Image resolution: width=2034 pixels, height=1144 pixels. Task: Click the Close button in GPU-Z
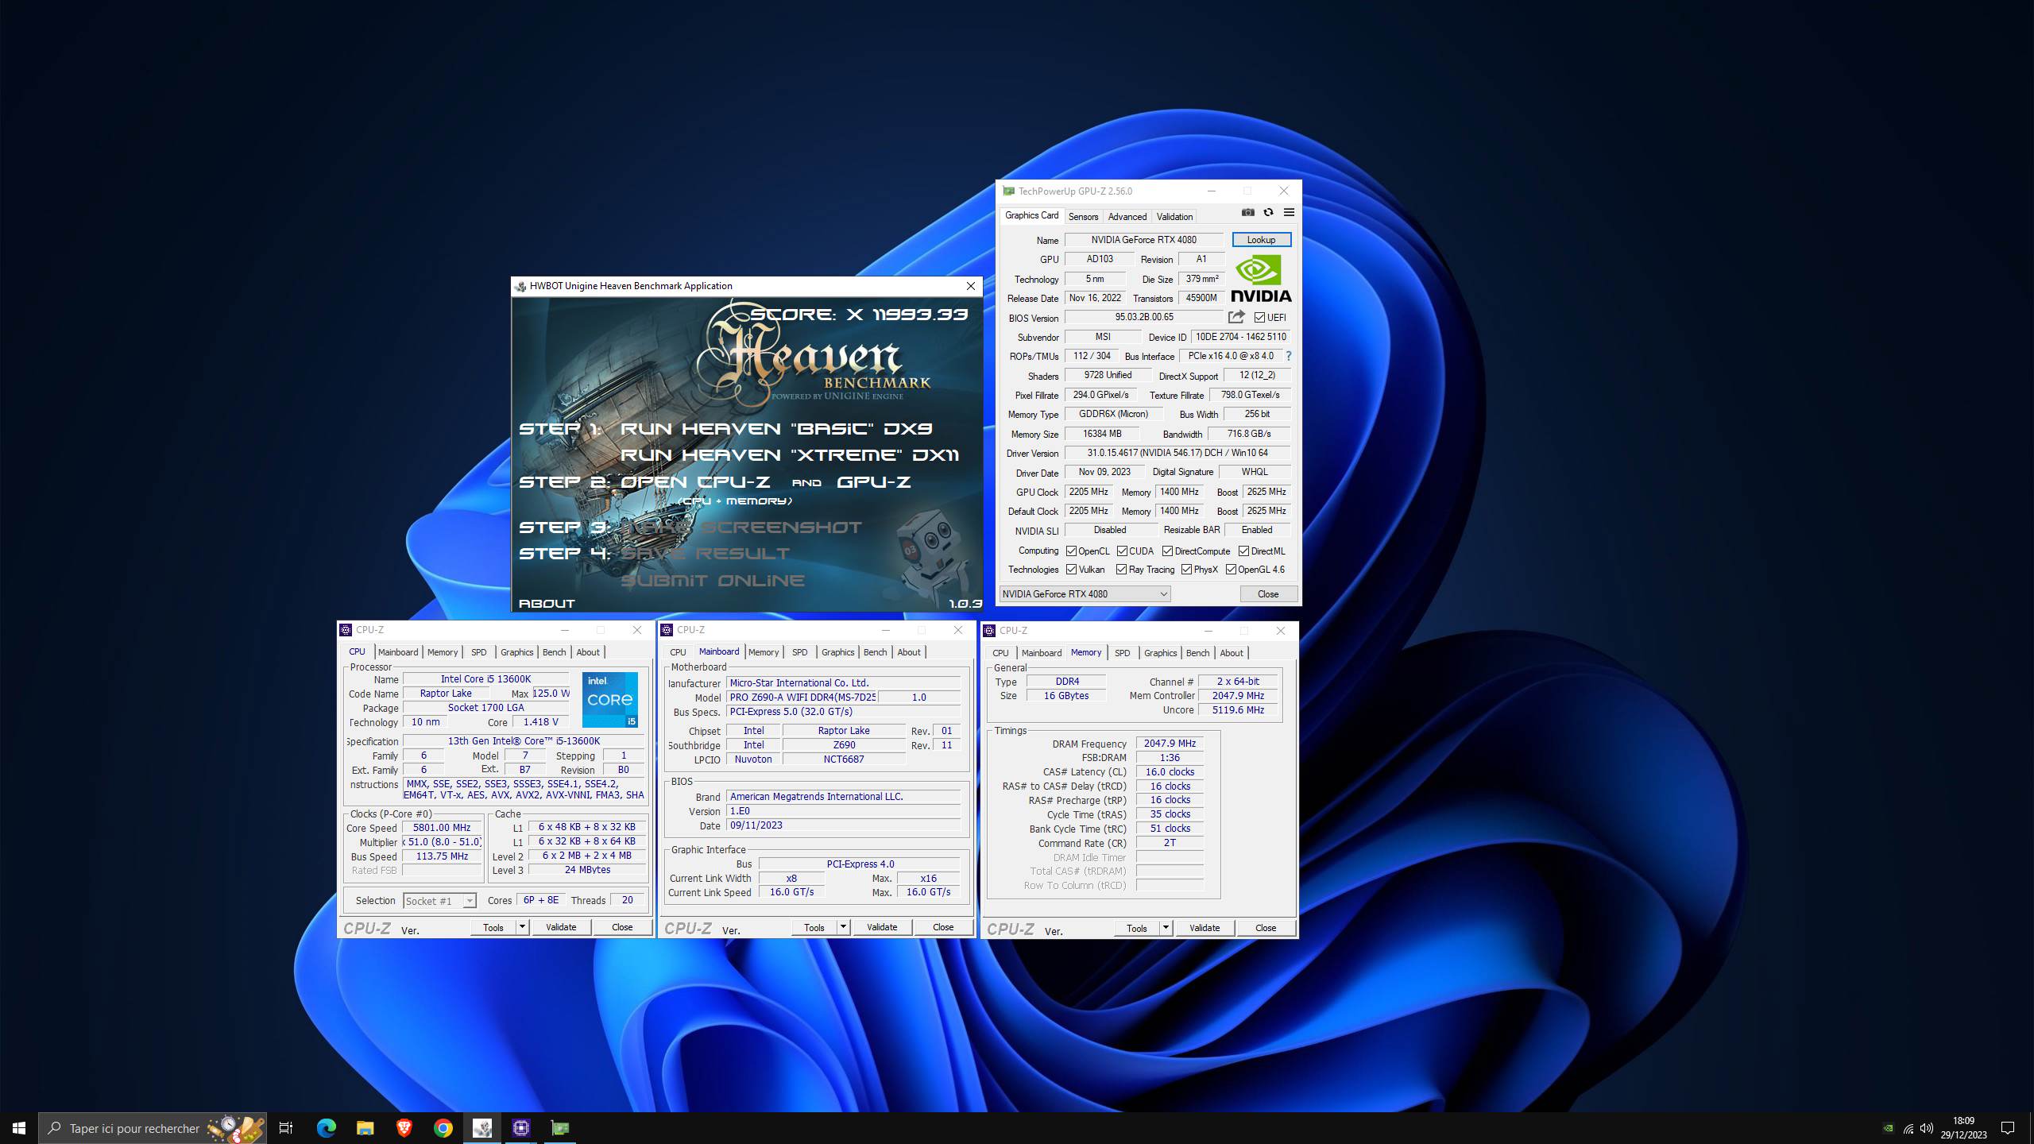click(1268, 593)
